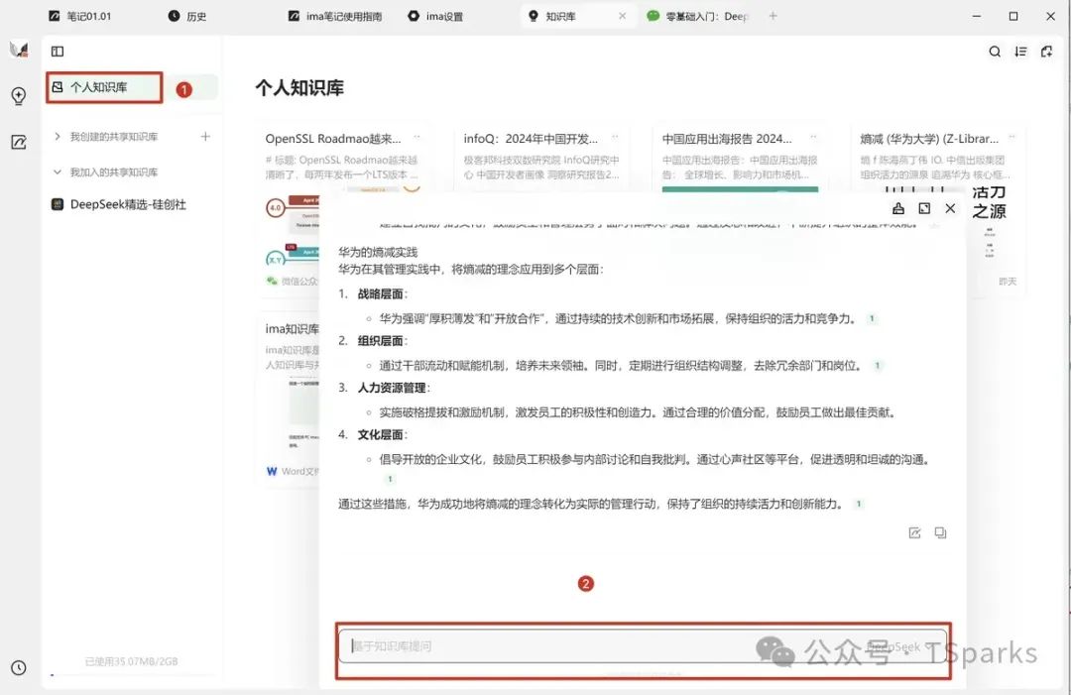This screenshot has width=1071, height=695.
Task: Expand 我创建的共享知识库 section
Action: click(58, 137)
